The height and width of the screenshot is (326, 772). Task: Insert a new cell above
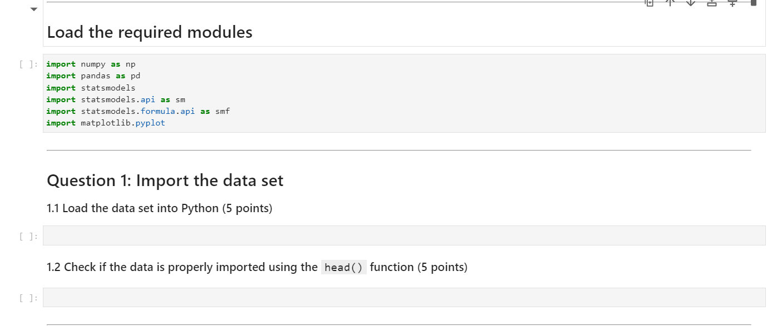pyautogui.click(x=711, y=3)
